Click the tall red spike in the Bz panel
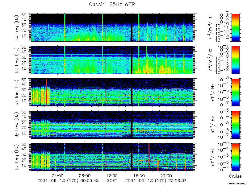The width and height of the screenshot is (247, 185). point(149,157)
